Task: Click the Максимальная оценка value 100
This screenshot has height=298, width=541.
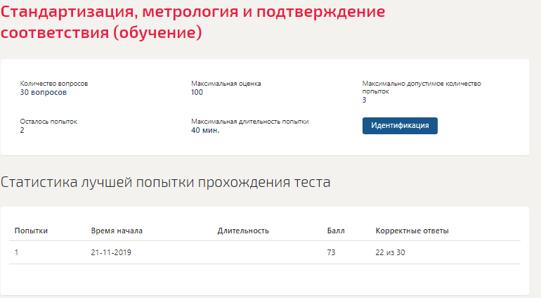Action: [x=197, y=92]
